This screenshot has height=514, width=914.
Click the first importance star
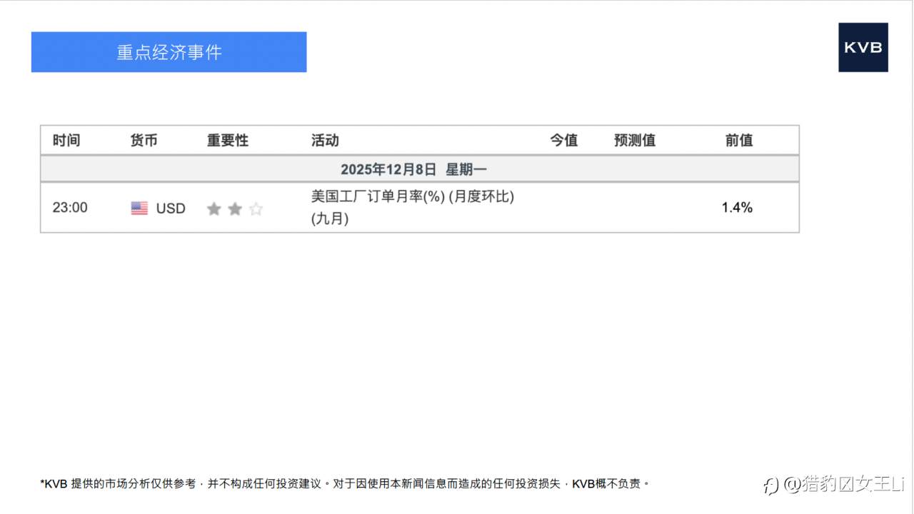coord(214,208)
